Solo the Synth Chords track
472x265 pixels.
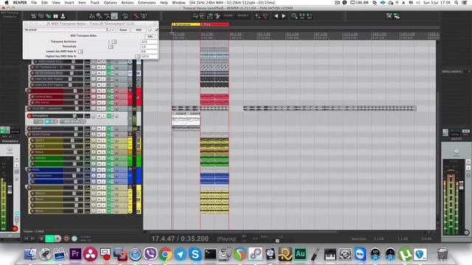[103, 134]
